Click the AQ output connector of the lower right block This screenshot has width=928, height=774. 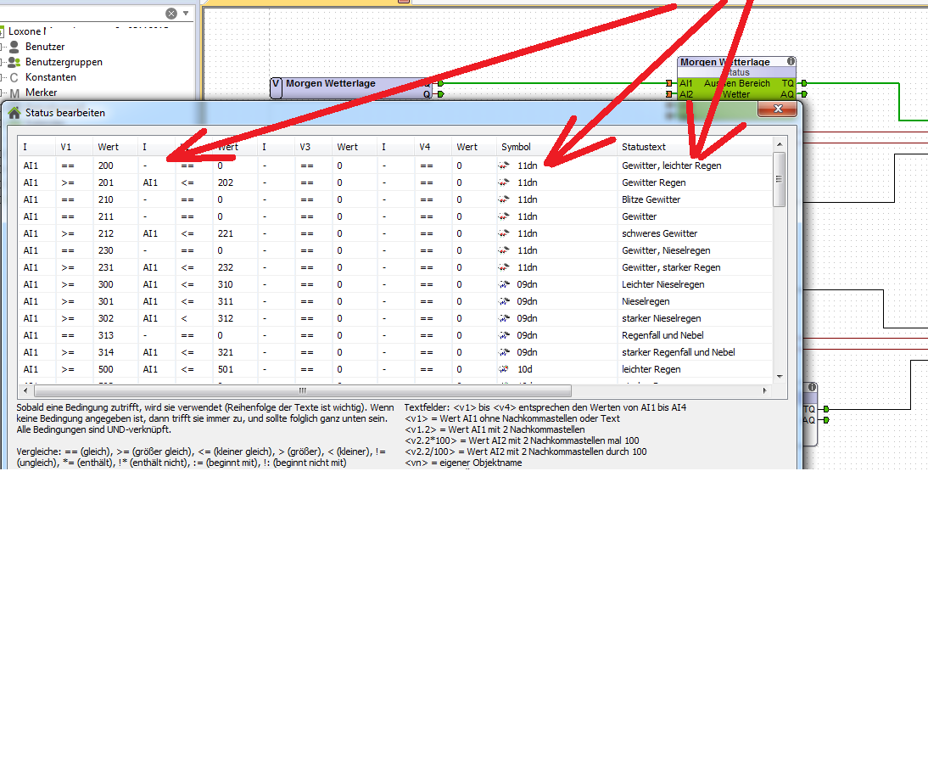[825, 420]
